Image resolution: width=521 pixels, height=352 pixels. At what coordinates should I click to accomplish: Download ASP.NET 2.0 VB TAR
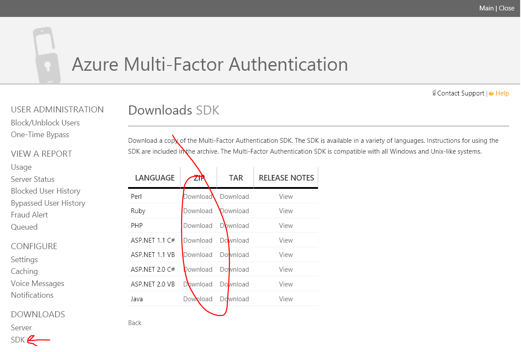(x=234, y=284)
